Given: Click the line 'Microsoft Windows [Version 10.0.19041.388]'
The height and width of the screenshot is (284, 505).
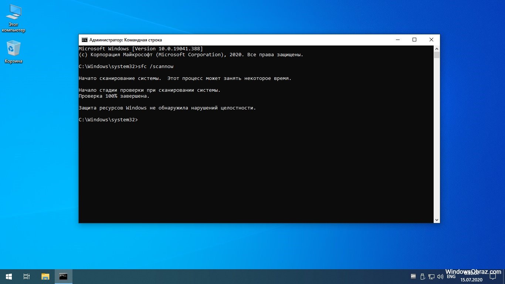Looking at the screenshot, I should pos(141,49).
